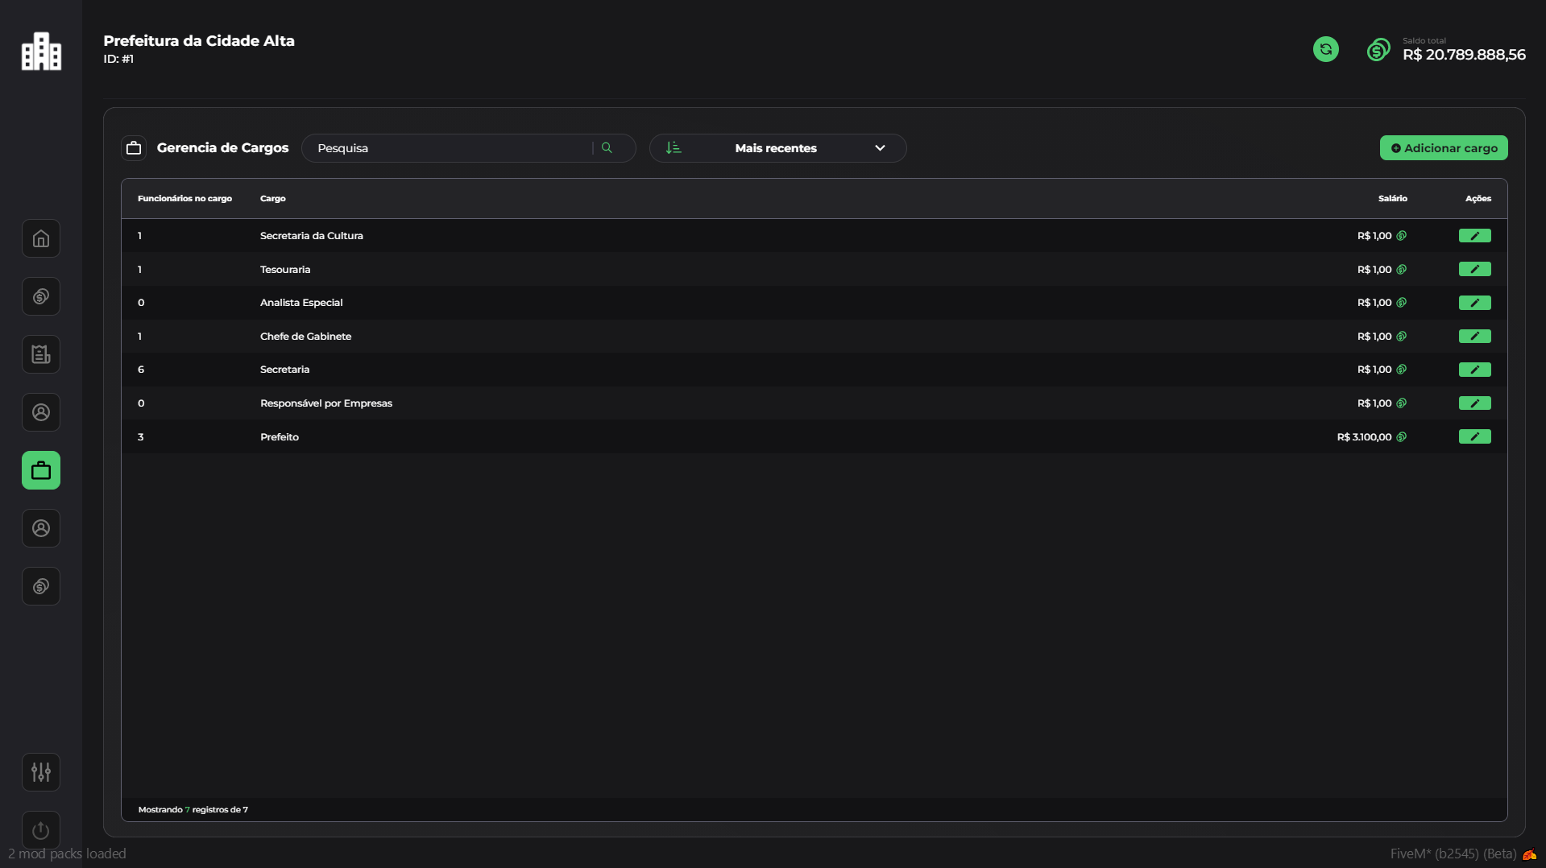Click the Adicionar cargo button
Image resolution: width=1546 pixels, height=868 pixels.
pos(1443,148)
